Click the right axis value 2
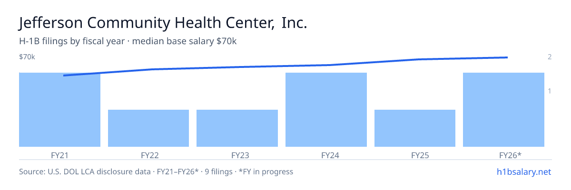 [x=550, y=57]
